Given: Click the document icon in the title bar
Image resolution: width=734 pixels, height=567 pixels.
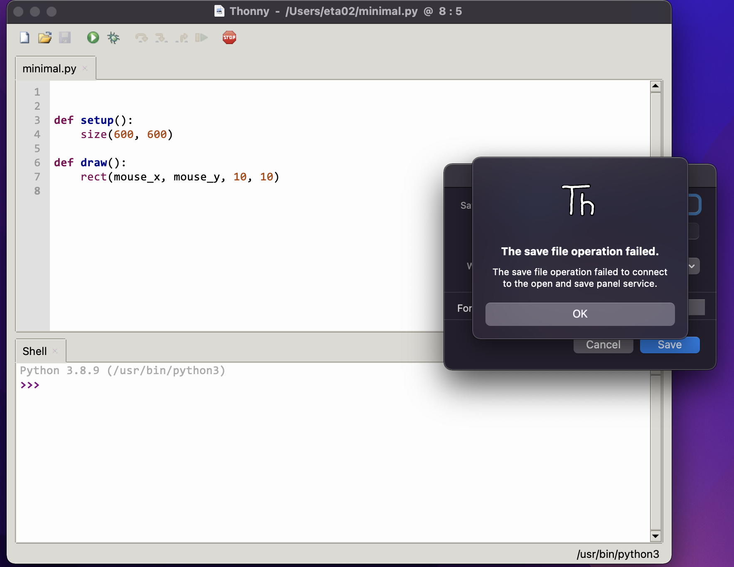Looking at the screenshot, I should coord(219,11).
